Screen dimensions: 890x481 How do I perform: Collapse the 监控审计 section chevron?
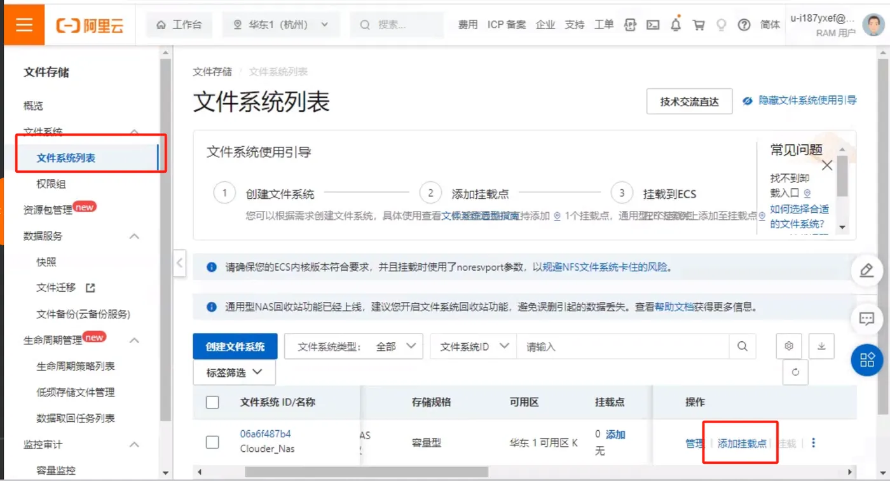coord(134,444)
